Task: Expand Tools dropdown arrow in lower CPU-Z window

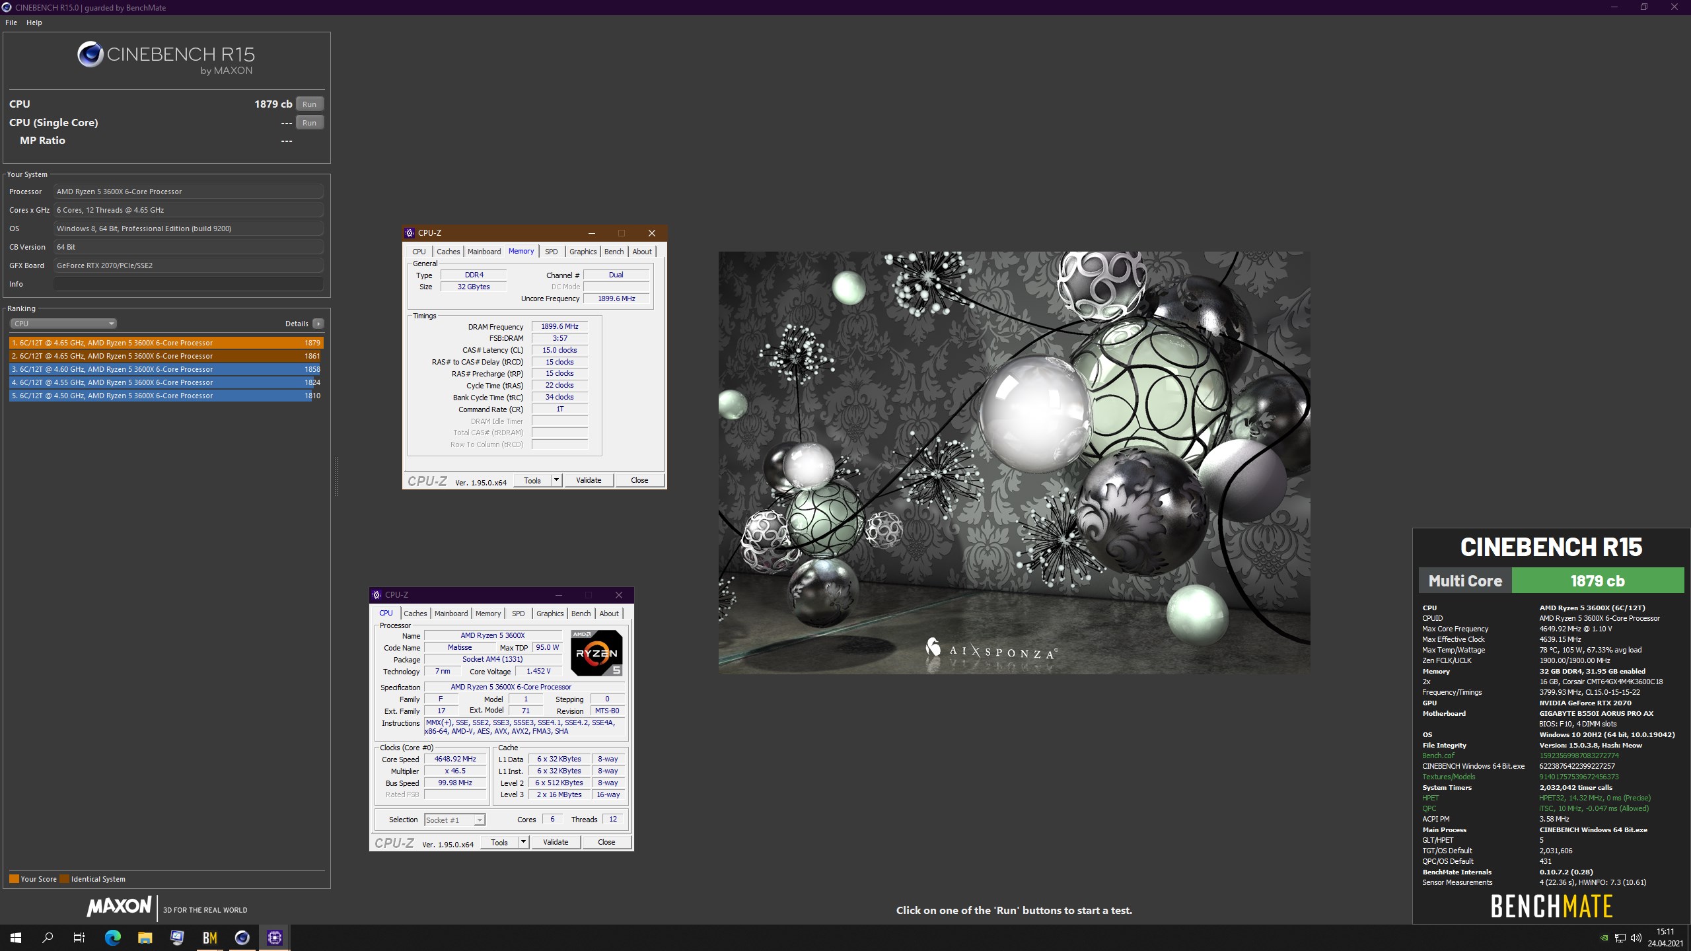Action: 523,842
